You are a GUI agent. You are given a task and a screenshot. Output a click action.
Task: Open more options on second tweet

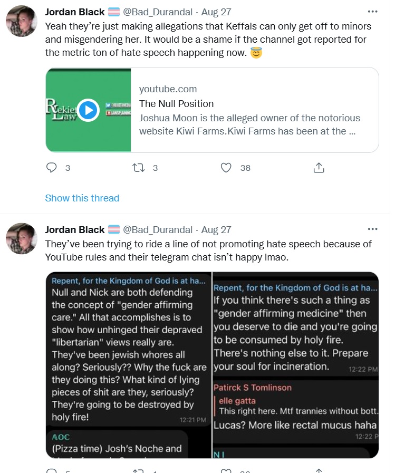point(372,229)
